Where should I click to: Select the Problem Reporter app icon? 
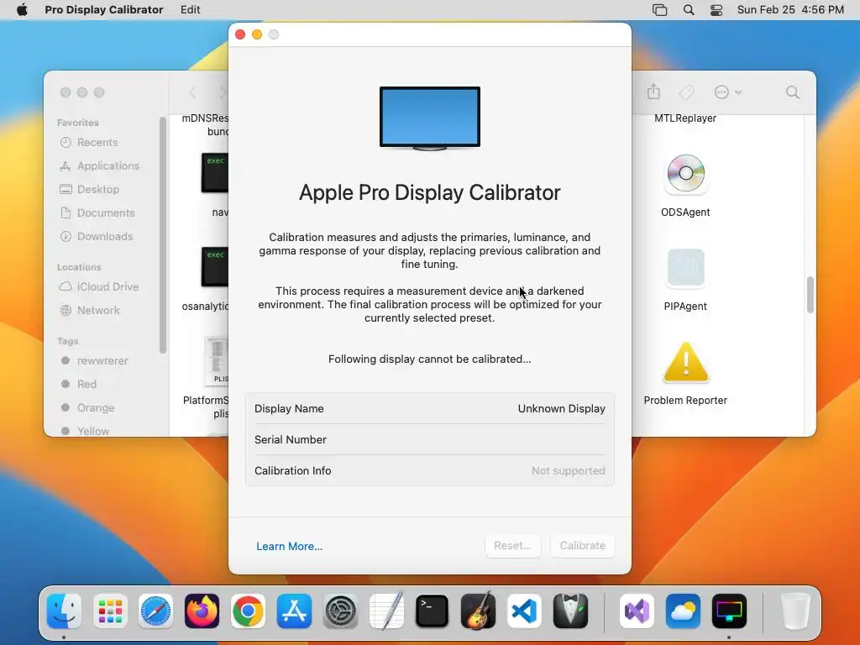685,363
